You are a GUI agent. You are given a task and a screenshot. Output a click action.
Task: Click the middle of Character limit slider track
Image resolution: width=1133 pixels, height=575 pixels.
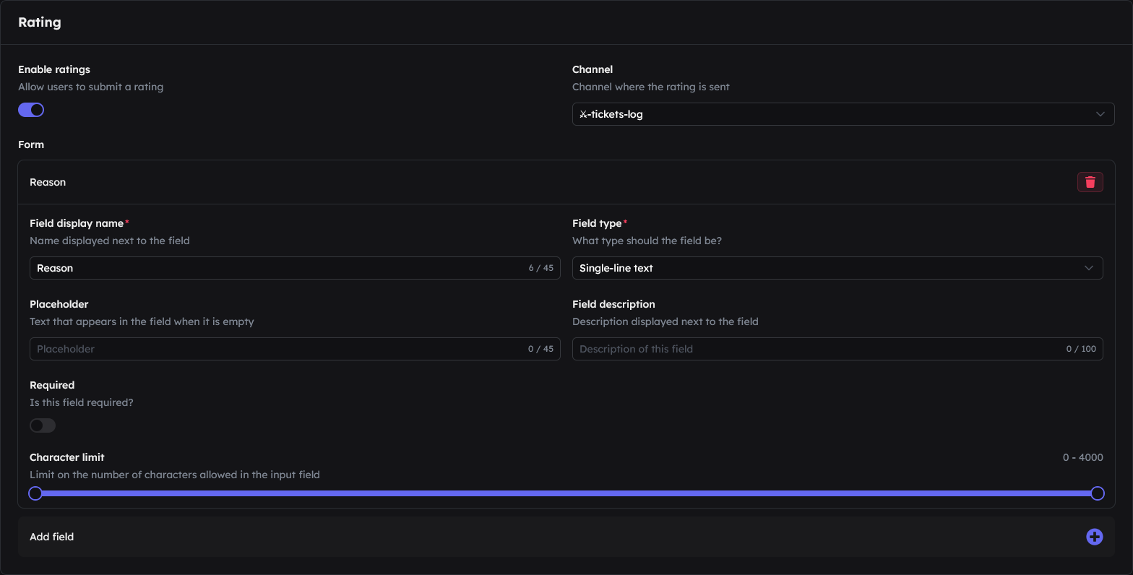pyautogui.click(x=566, y=493)
